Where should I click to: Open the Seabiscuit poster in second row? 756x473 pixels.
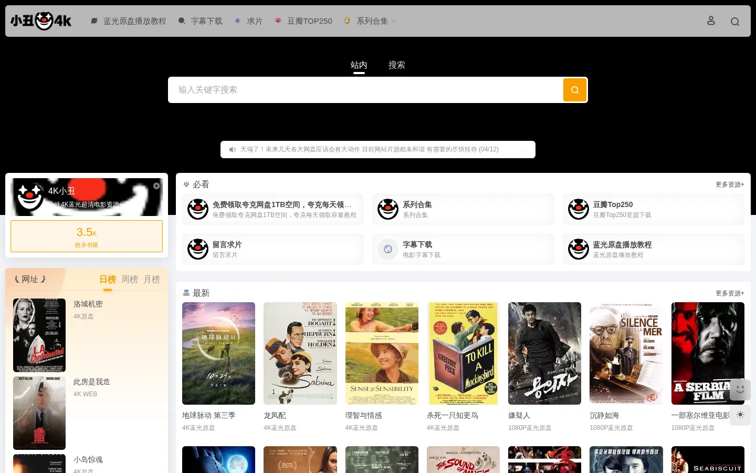coord(708,459)
